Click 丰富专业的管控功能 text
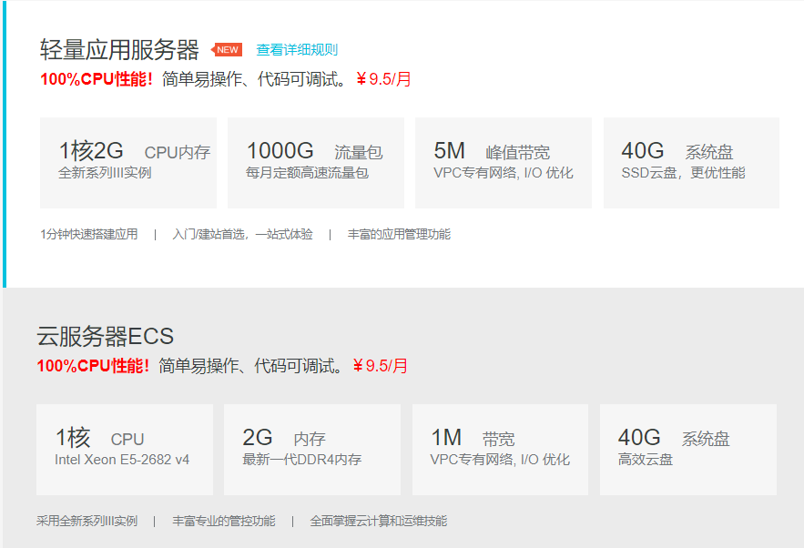Viewport: 804px width, 548px height. tap(224, 522)
